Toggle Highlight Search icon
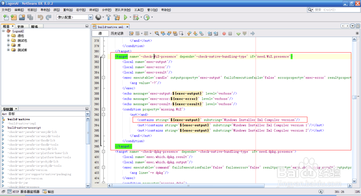 [x=175, y=34]
